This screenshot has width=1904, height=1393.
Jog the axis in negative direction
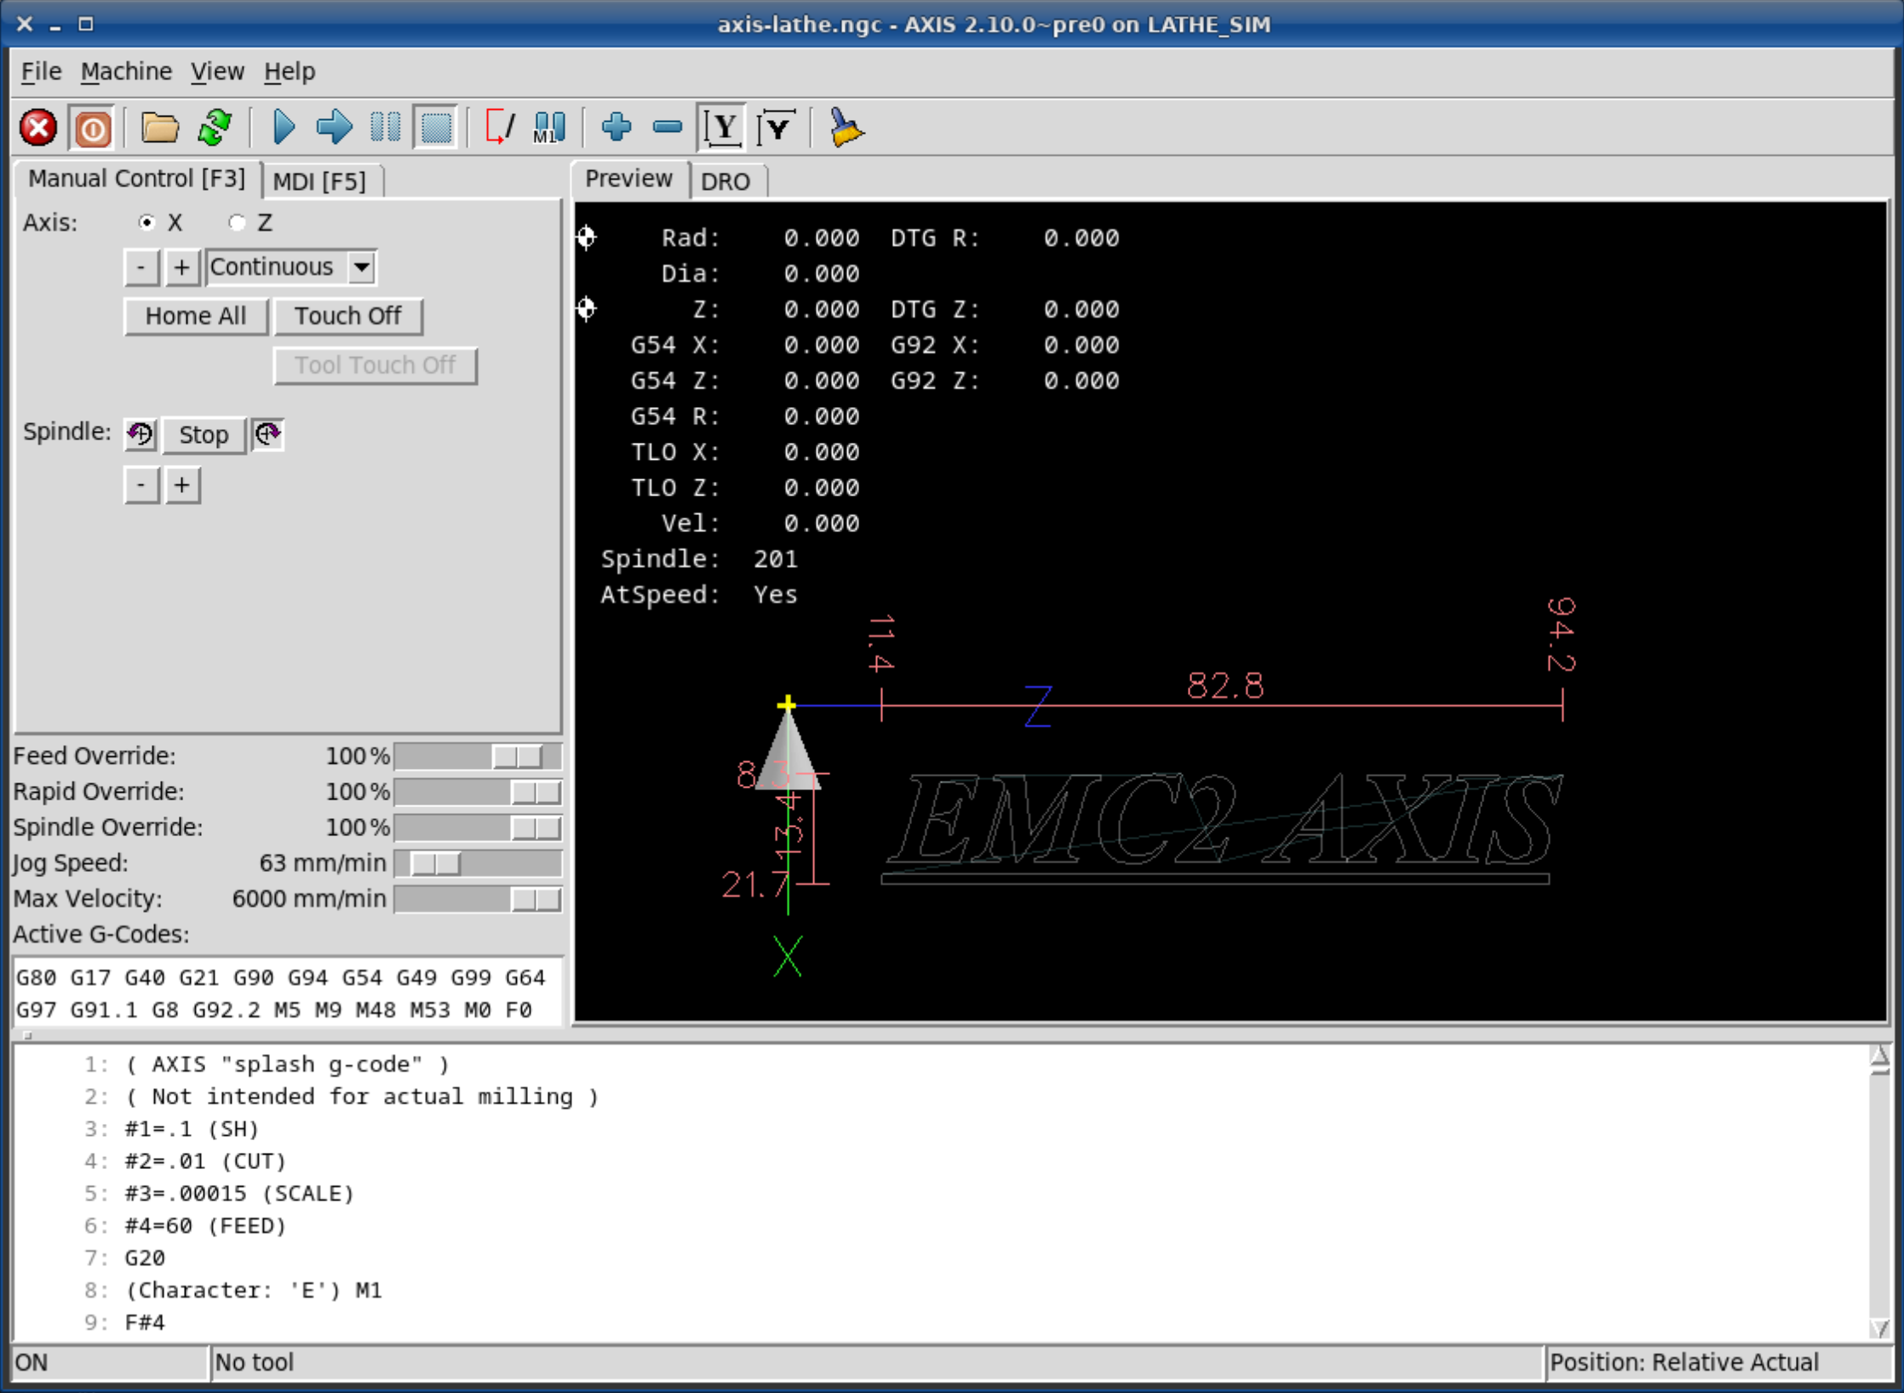click(x=141, y=267)
